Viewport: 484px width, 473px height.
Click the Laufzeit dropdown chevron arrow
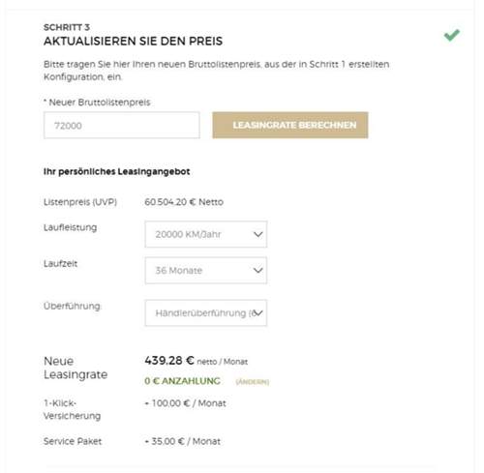point(257,270)
